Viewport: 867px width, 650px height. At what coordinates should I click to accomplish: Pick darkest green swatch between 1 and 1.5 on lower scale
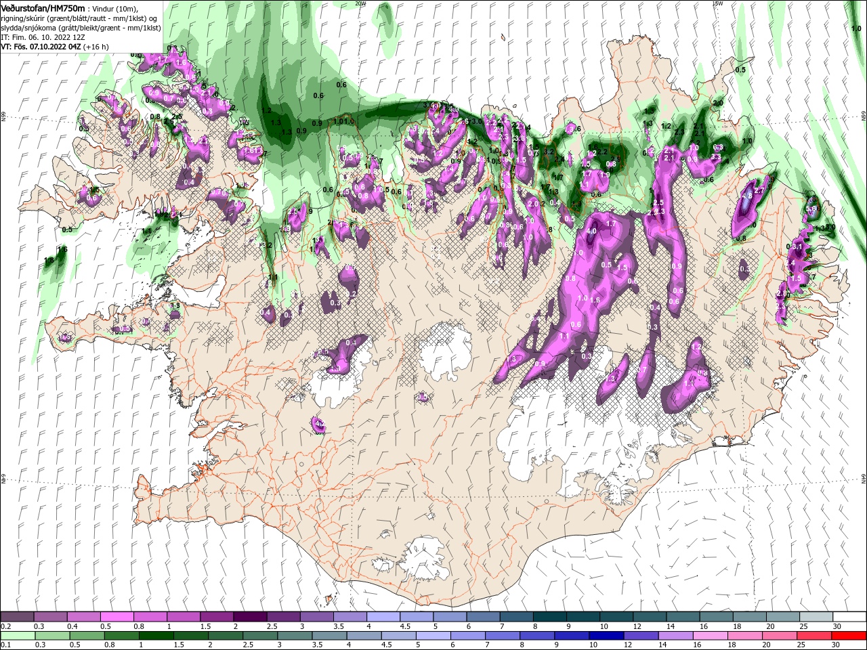156,636
